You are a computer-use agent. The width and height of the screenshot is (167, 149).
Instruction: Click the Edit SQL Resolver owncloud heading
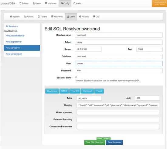72,29
